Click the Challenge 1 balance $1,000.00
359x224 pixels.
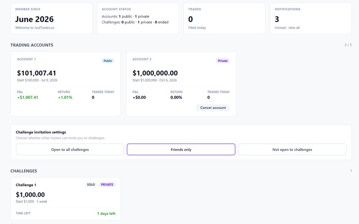point(30,195)
